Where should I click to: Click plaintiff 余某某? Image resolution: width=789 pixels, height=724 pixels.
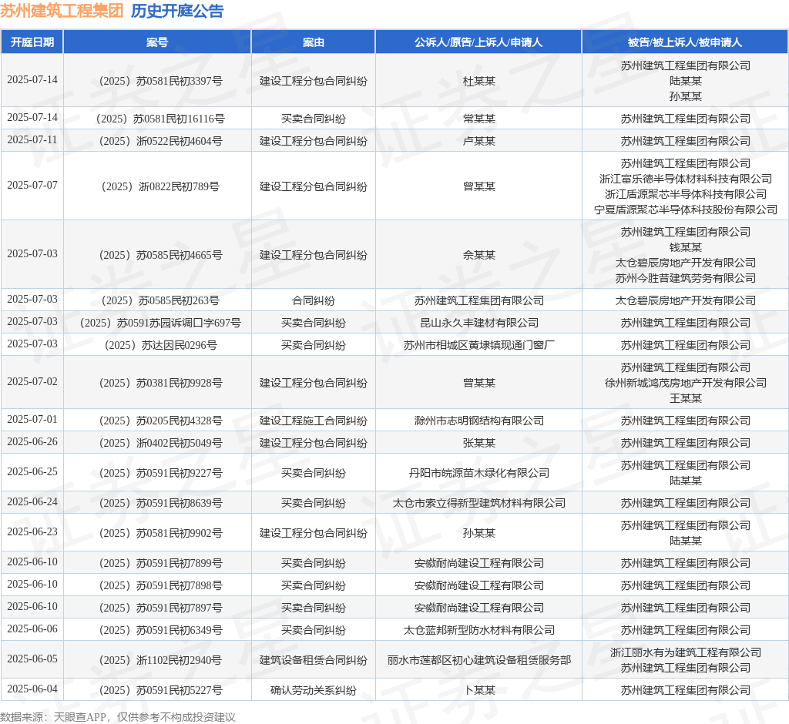pyautogui.click(x=479, y=255)
